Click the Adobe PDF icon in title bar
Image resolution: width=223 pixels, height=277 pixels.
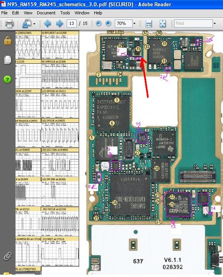(3, 4)
